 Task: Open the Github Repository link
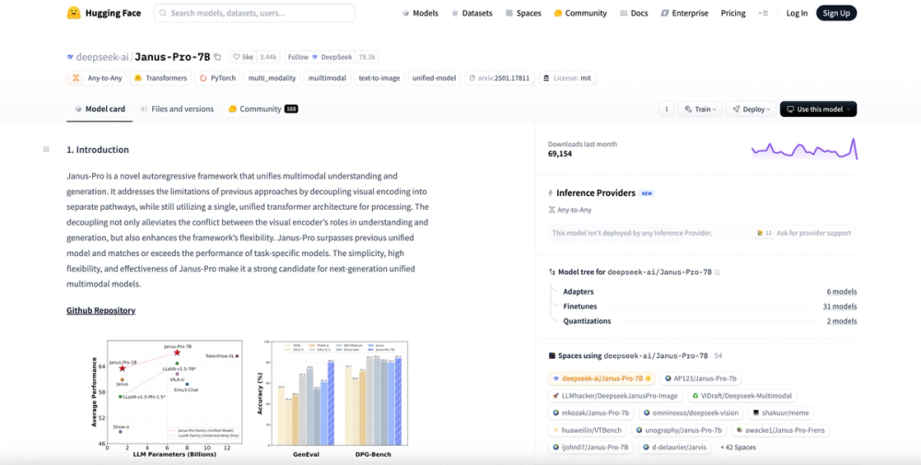click(101, 310)
